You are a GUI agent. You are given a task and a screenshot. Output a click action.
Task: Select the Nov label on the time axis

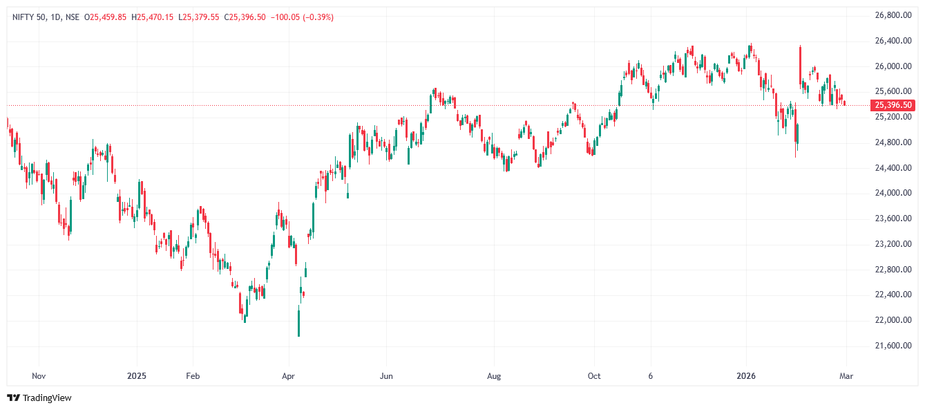(x=38, y=376)
